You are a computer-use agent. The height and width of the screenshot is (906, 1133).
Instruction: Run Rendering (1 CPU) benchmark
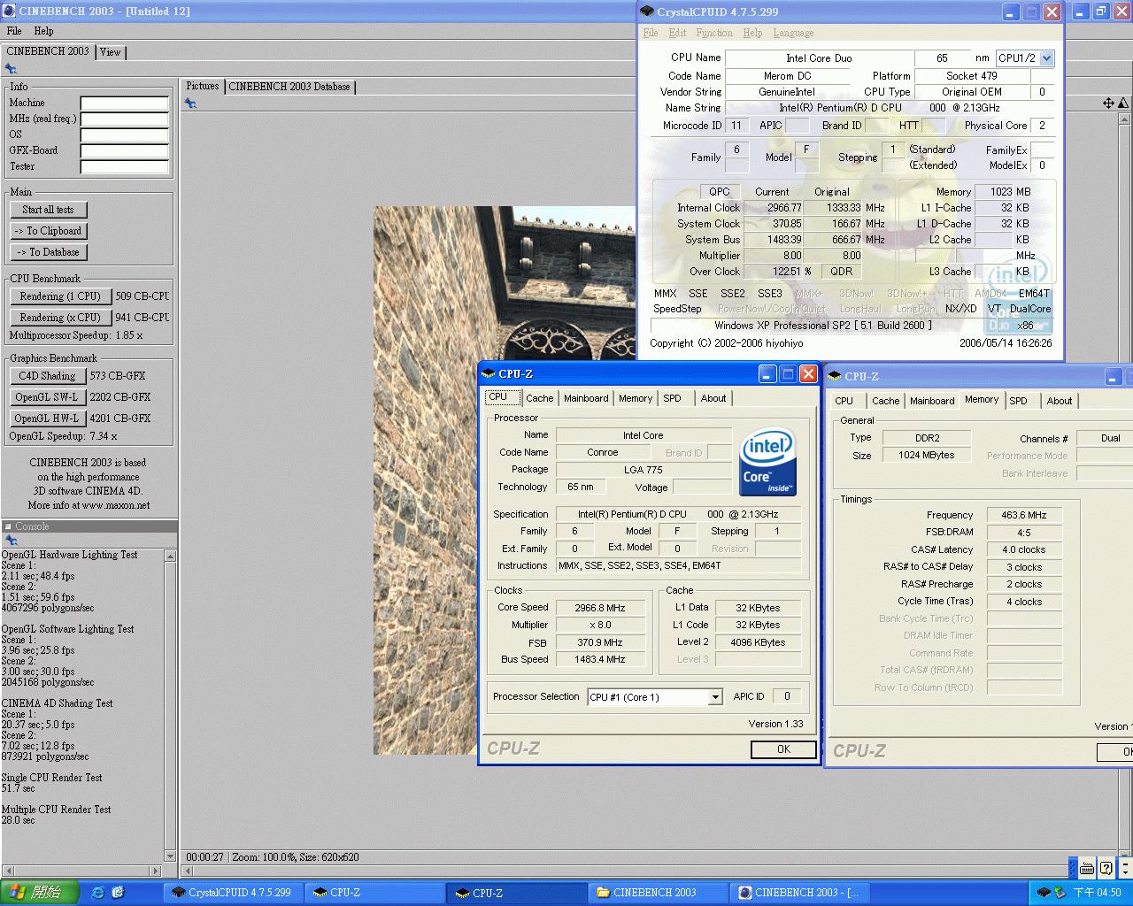[x=60, y=296]
